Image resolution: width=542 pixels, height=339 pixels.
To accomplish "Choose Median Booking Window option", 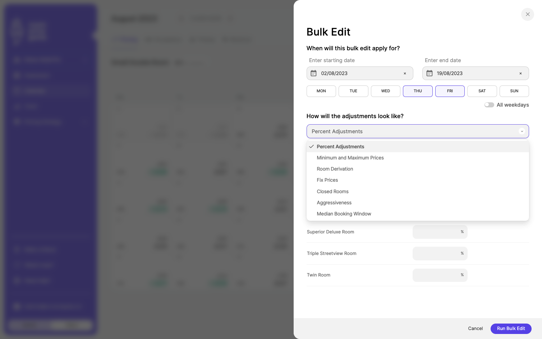I will click(x=418, y=214).
